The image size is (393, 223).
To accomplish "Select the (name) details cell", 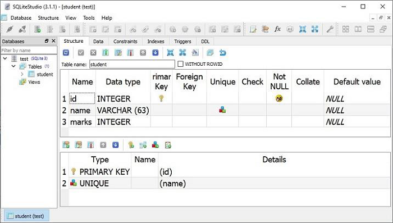I will (x=274, y=183).
